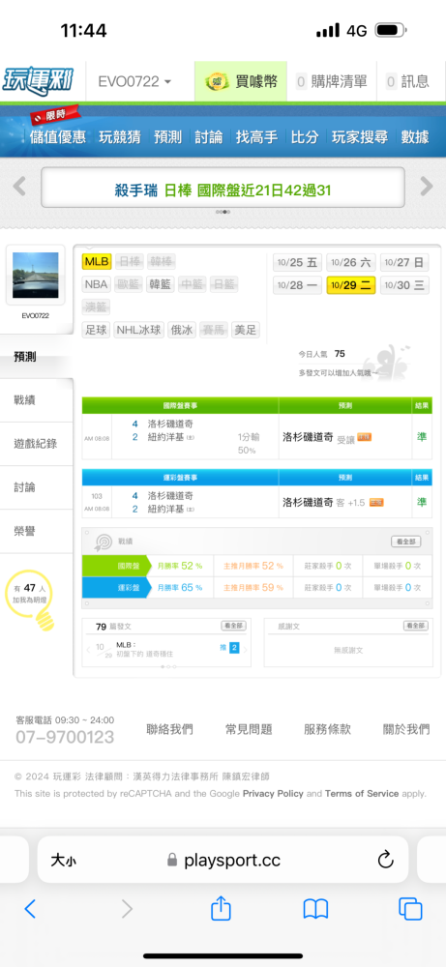Click 運彩盤 月勝率 65% cell
446x967 pixels.
click(x=180, y=588)
